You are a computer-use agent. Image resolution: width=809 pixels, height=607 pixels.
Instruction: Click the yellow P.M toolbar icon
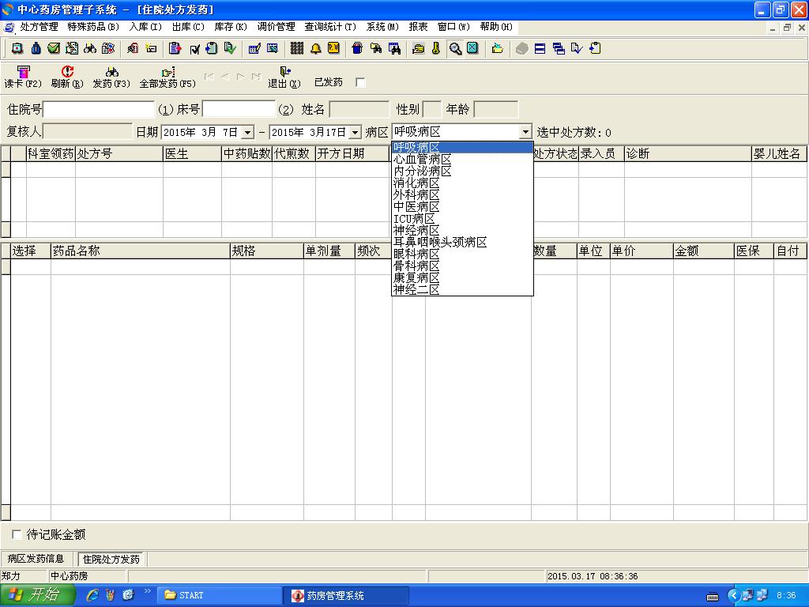tap(333, 48)
